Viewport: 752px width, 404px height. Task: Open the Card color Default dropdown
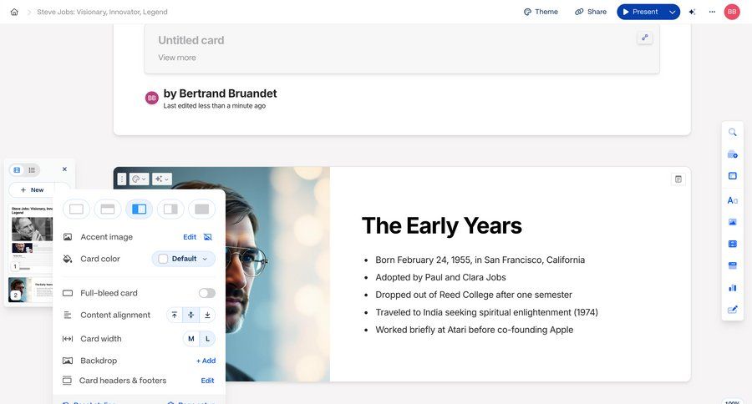pos(184,259)
